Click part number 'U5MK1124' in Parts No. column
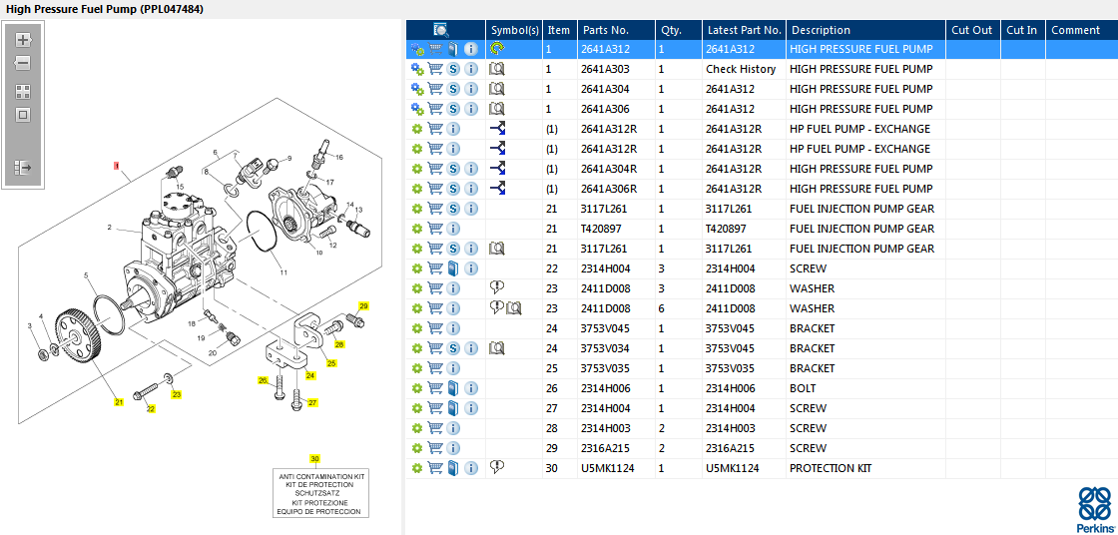This screenshot has width=1118, height=535. click(x=608, y=469)
